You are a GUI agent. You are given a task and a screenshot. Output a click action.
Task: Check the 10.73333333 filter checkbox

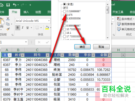pos(65,29)
